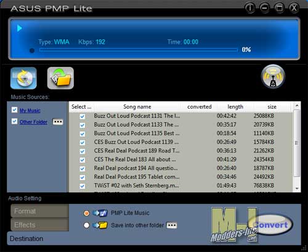Toggle the Other Folder source checkbox

tap(14, 121)
